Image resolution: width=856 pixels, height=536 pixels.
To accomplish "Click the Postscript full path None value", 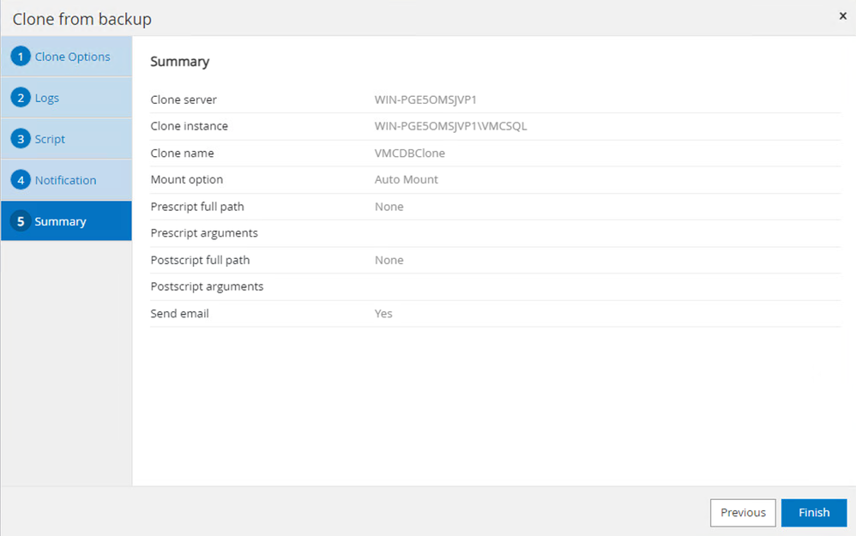I will click(389, 260).
